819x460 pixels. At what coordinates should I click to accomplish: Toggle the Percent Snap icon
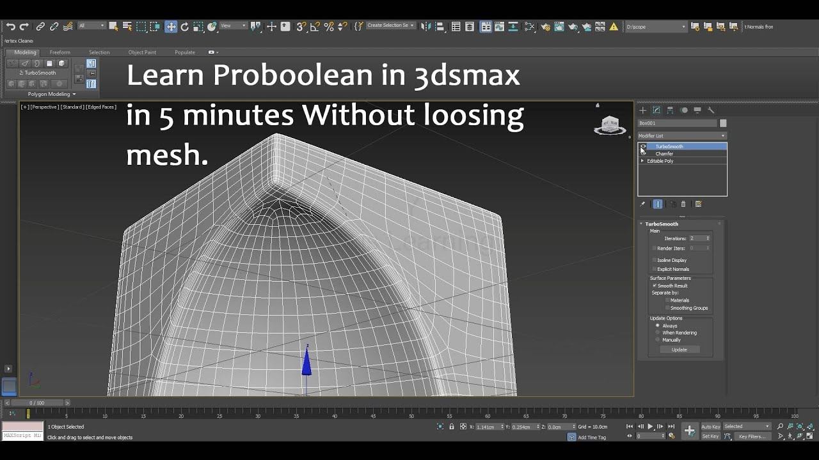tap(329, 26)
